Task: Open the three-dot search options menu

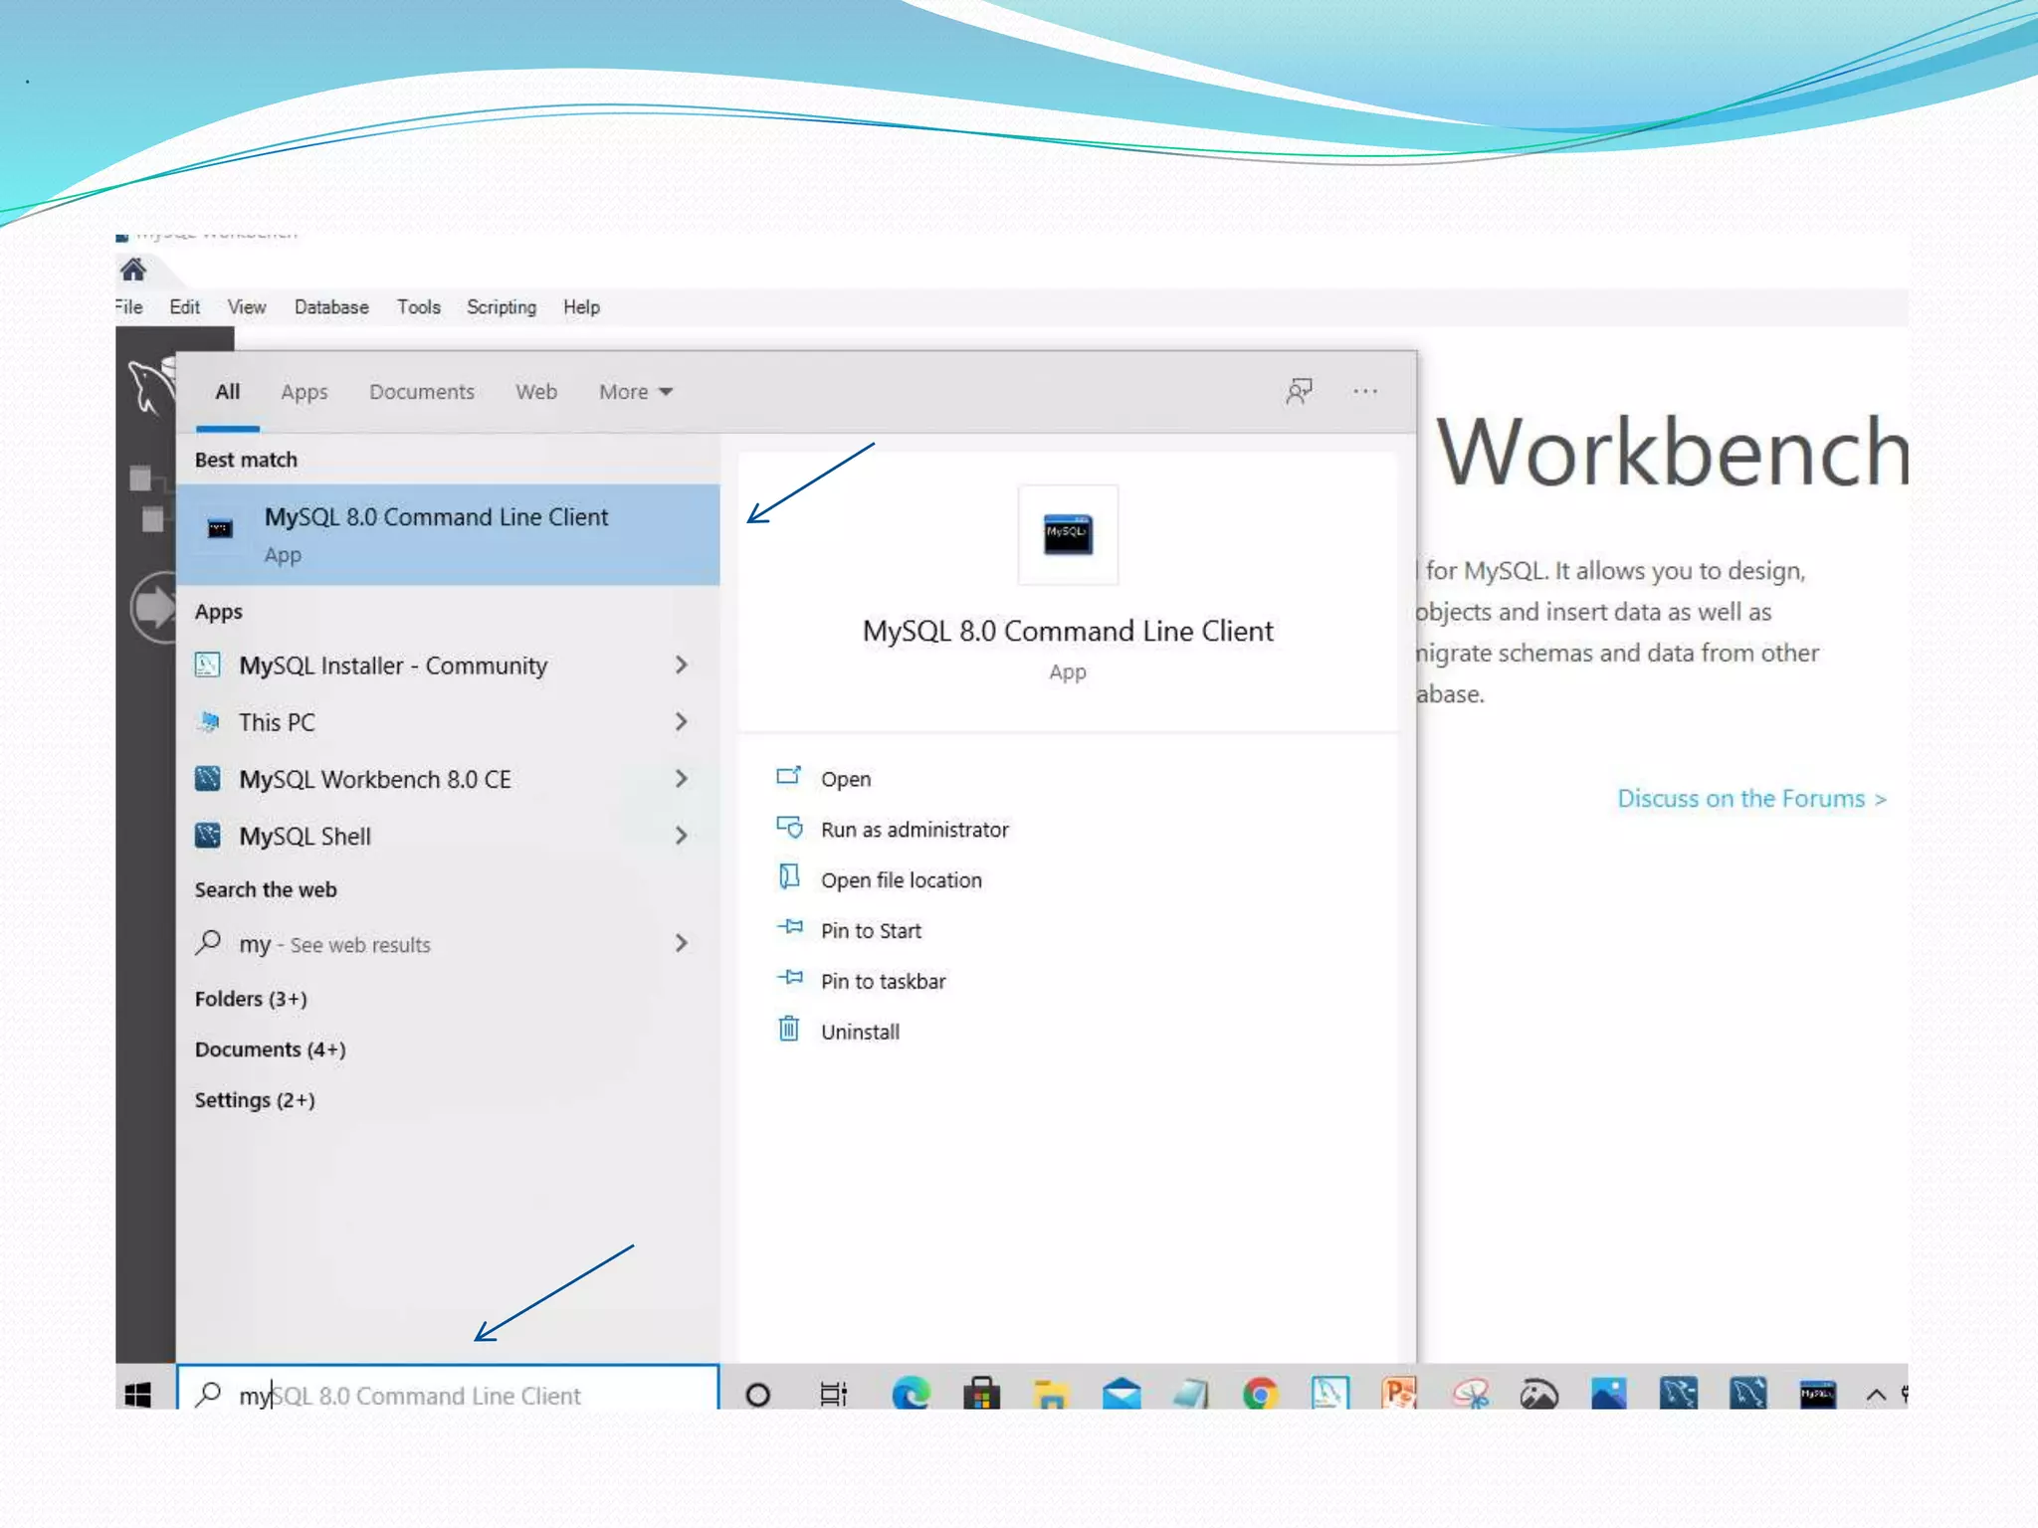Action: pos(1365,392)
